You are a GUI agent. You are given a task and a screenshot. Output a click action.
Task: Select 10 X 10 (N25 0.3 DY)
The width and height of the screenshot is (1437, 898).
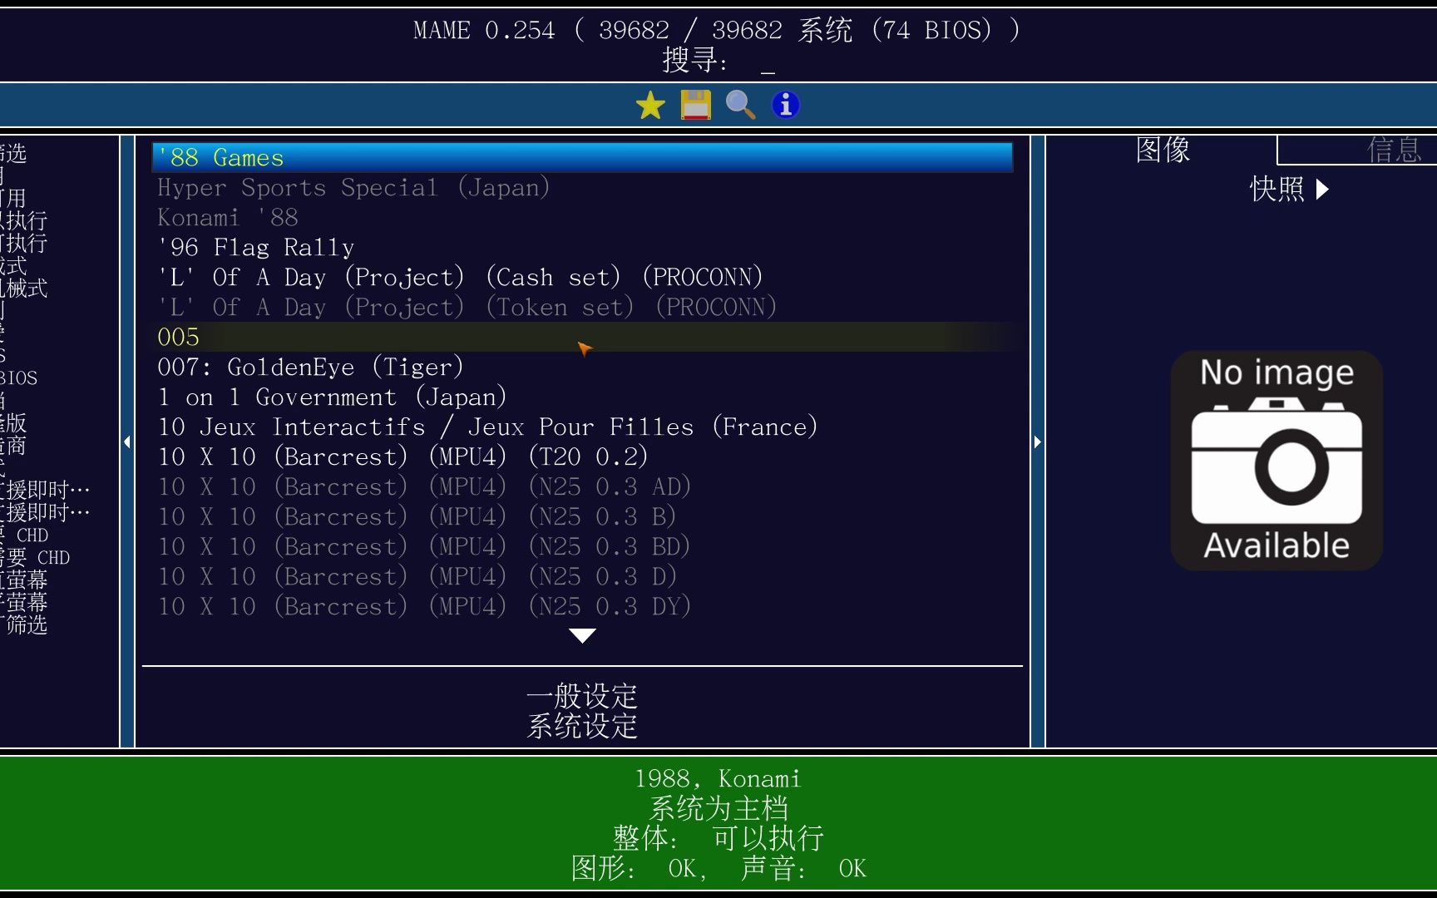582,606
